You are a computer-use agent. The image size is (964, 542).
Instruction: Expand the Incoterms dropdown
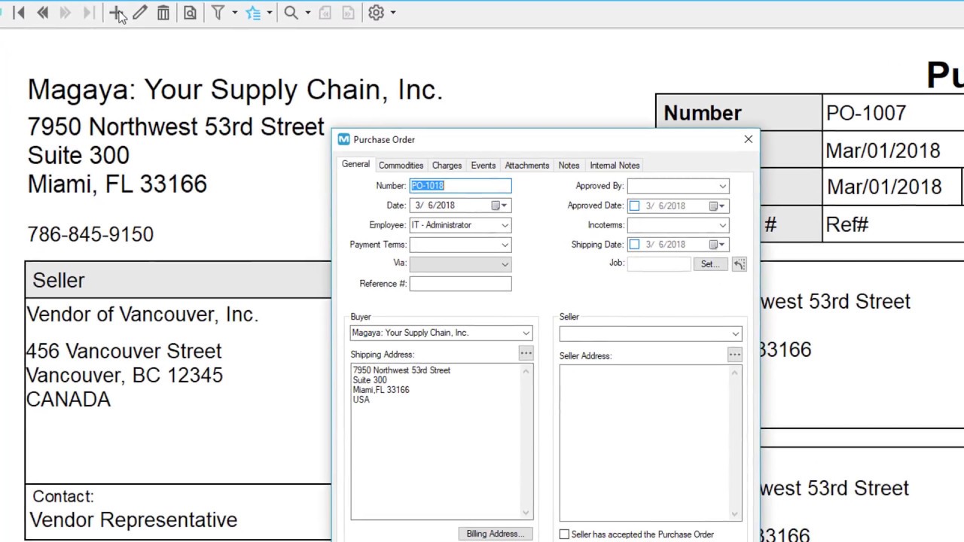coord(722,225)
